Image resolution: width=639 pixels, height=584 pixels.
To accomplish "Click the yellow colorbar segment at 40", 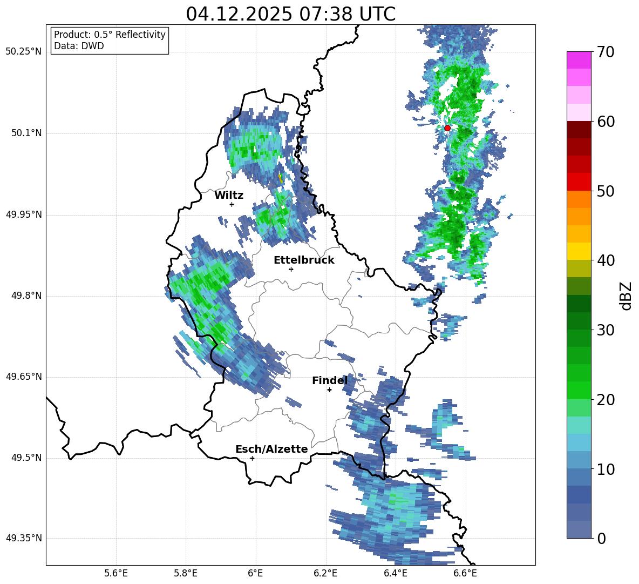I will click(579, 251).
